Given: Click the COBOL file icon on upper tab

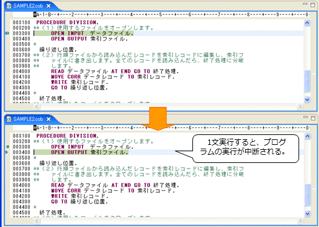Looking at the screenshot, I should (9, 6).
